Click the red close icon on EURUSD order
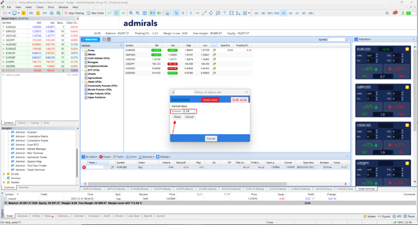The image size is (418, 225). point(84,167)
